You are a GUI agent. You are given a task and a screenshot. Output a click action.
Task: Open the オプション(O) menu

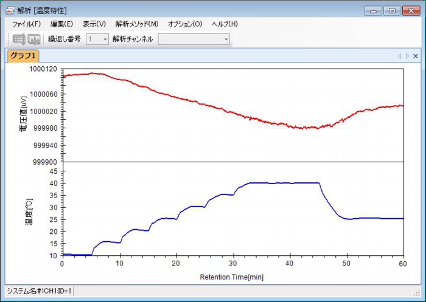(185, 24)
